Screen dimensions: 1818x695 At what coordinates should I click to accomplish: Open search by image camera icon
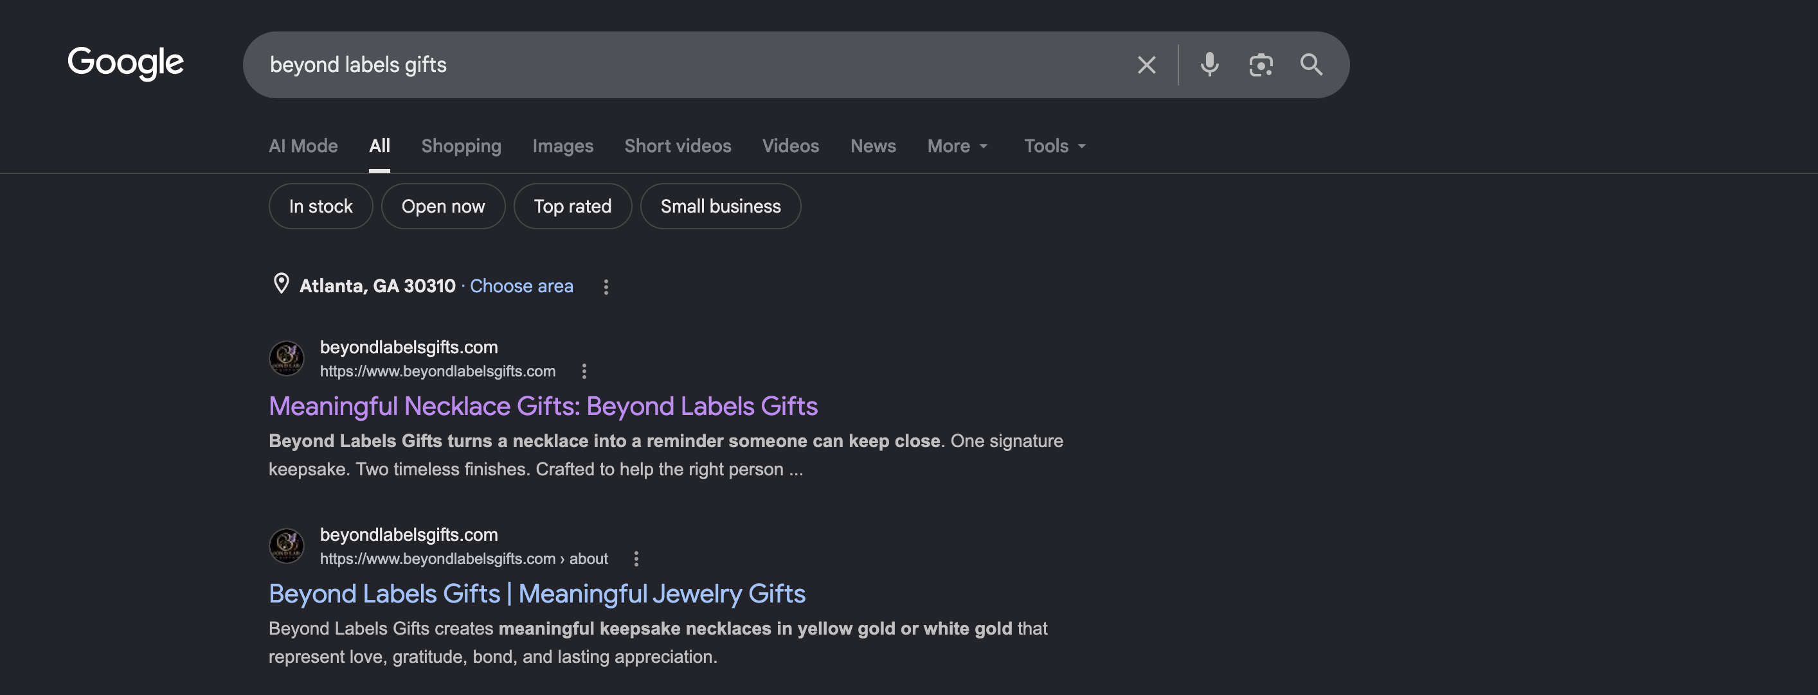pos(1261,65)
